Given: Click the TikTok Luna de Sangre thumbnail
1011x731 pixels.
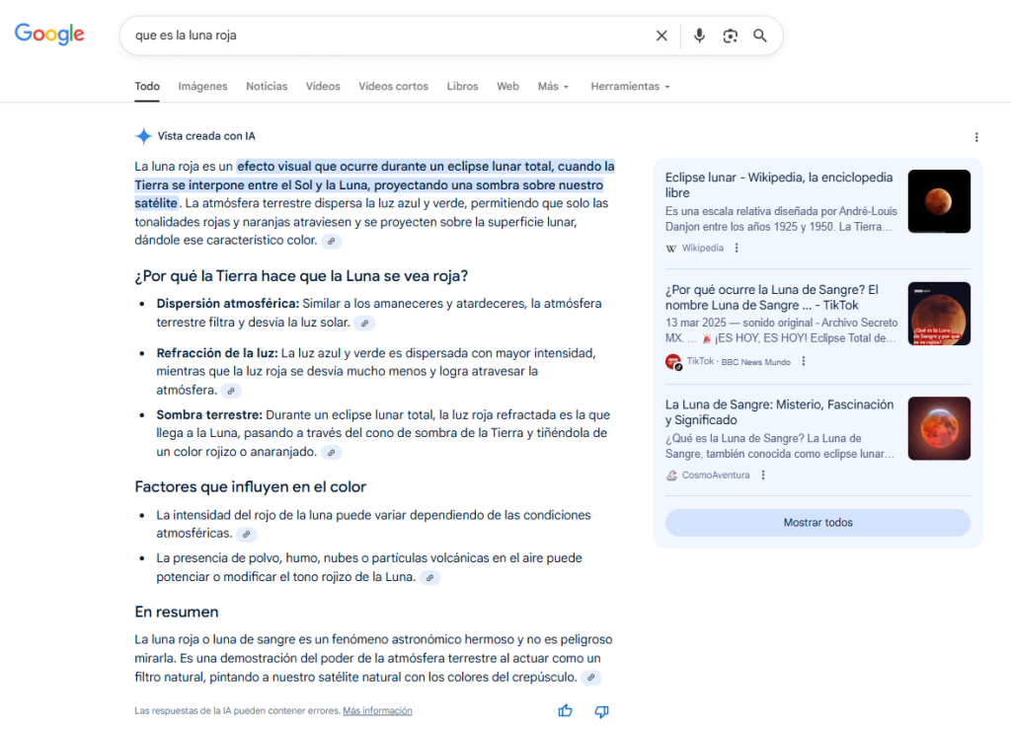Looking at the screenshot, I should pyautogui.click(x=939, y=314).
